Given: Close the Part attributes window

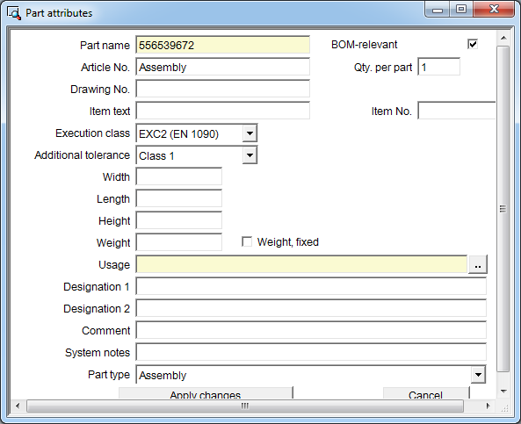Looking at the screenshot, I should click(x=494, y=10).
